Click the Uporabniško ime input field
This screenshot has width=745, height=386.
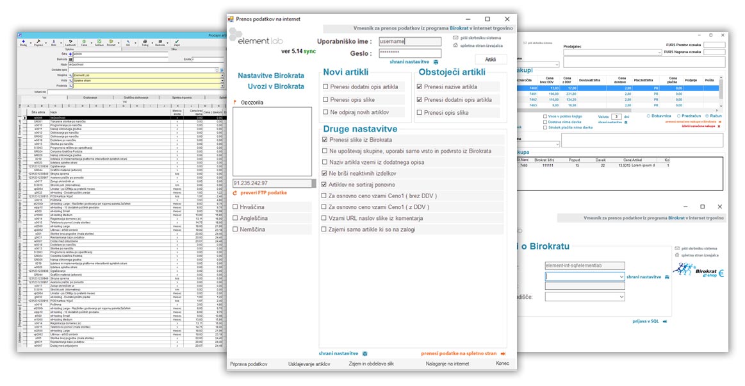(410, 42)
